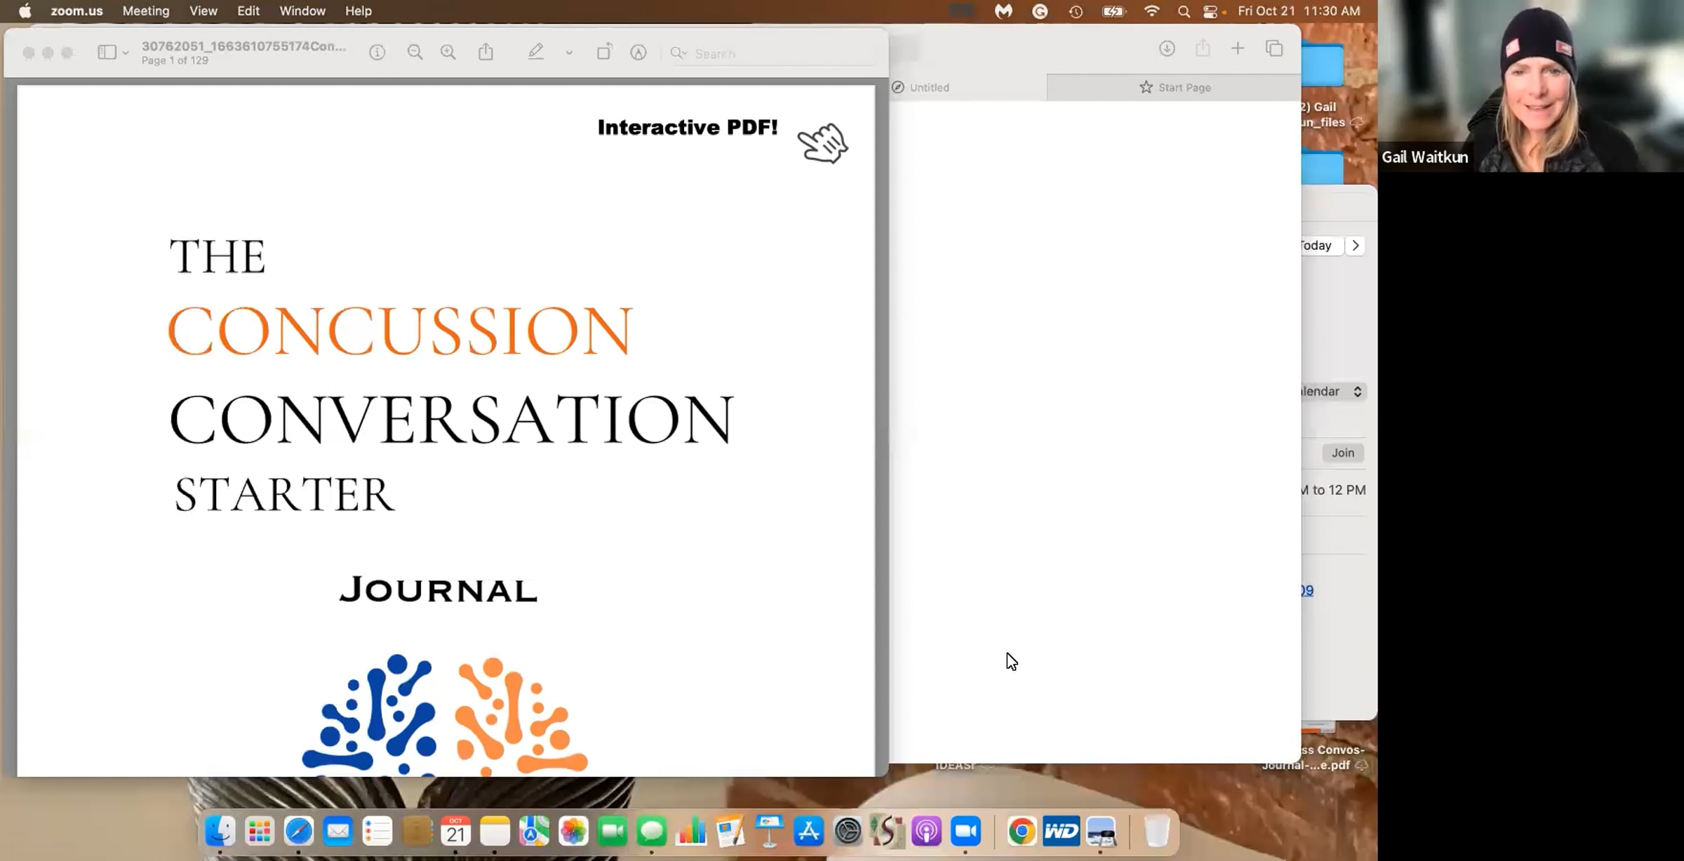Select the Markup pen highlight tool

coord(535,52)
